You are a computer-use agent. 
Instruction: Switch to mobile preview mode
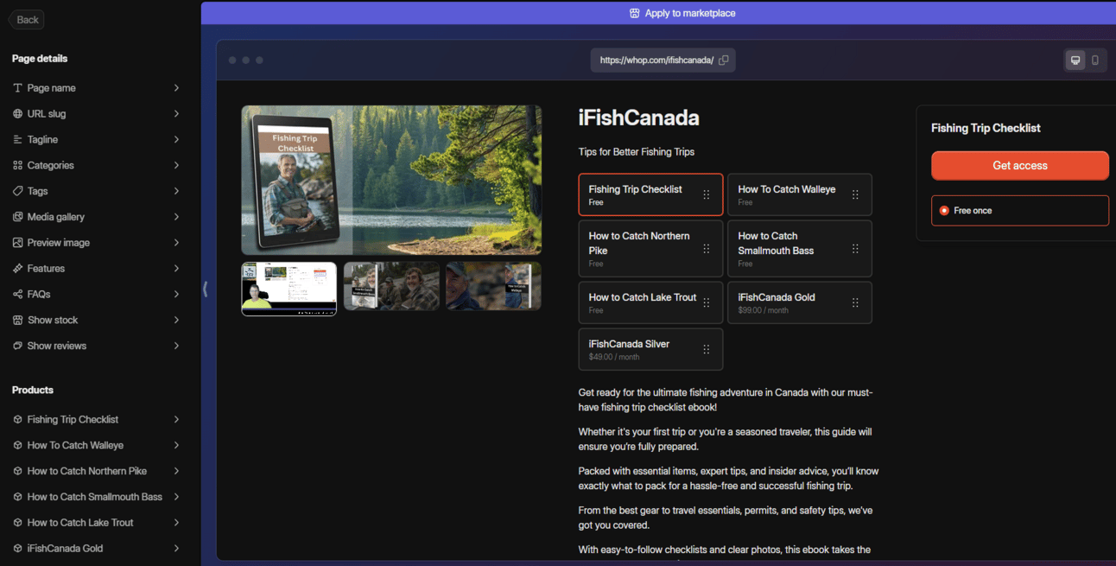pyautogui.click(x=1095, y=60)
